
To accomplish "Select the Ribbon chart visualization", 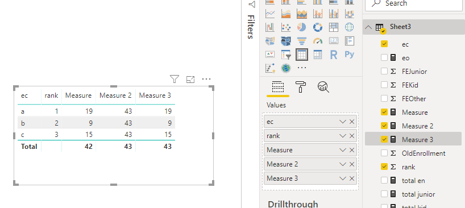I will [x=350, y=14].
